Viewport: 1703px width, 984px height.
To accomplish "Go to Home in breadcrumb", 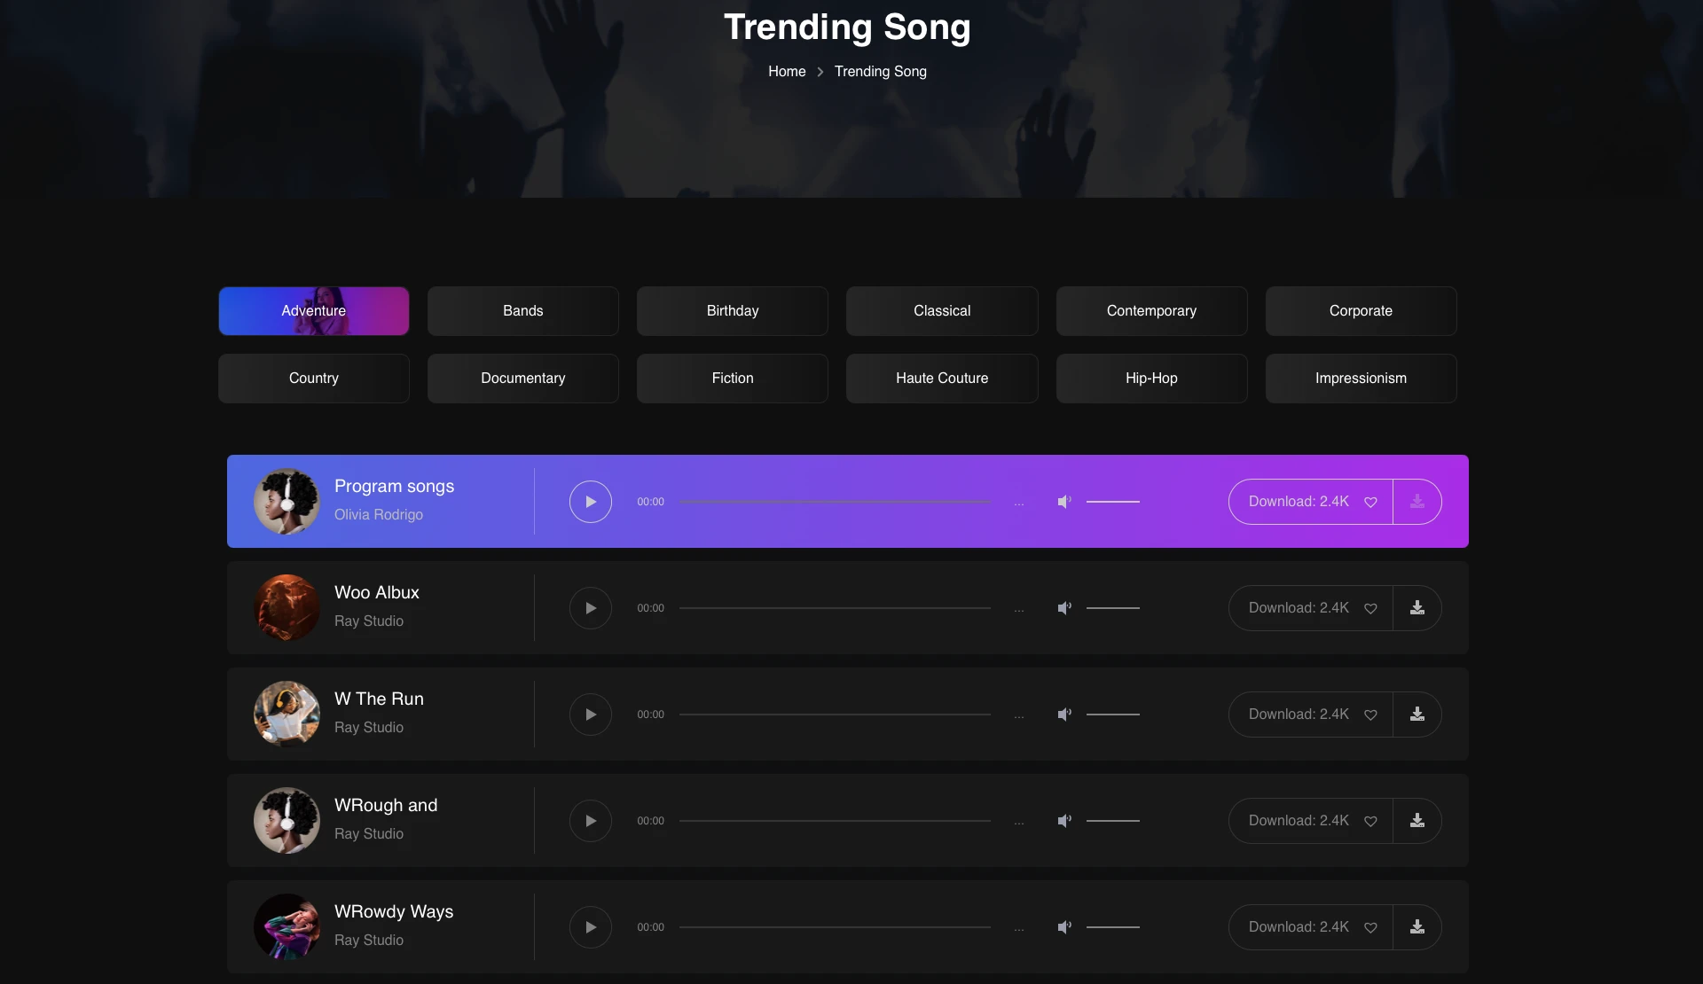I will click(787, 72).
